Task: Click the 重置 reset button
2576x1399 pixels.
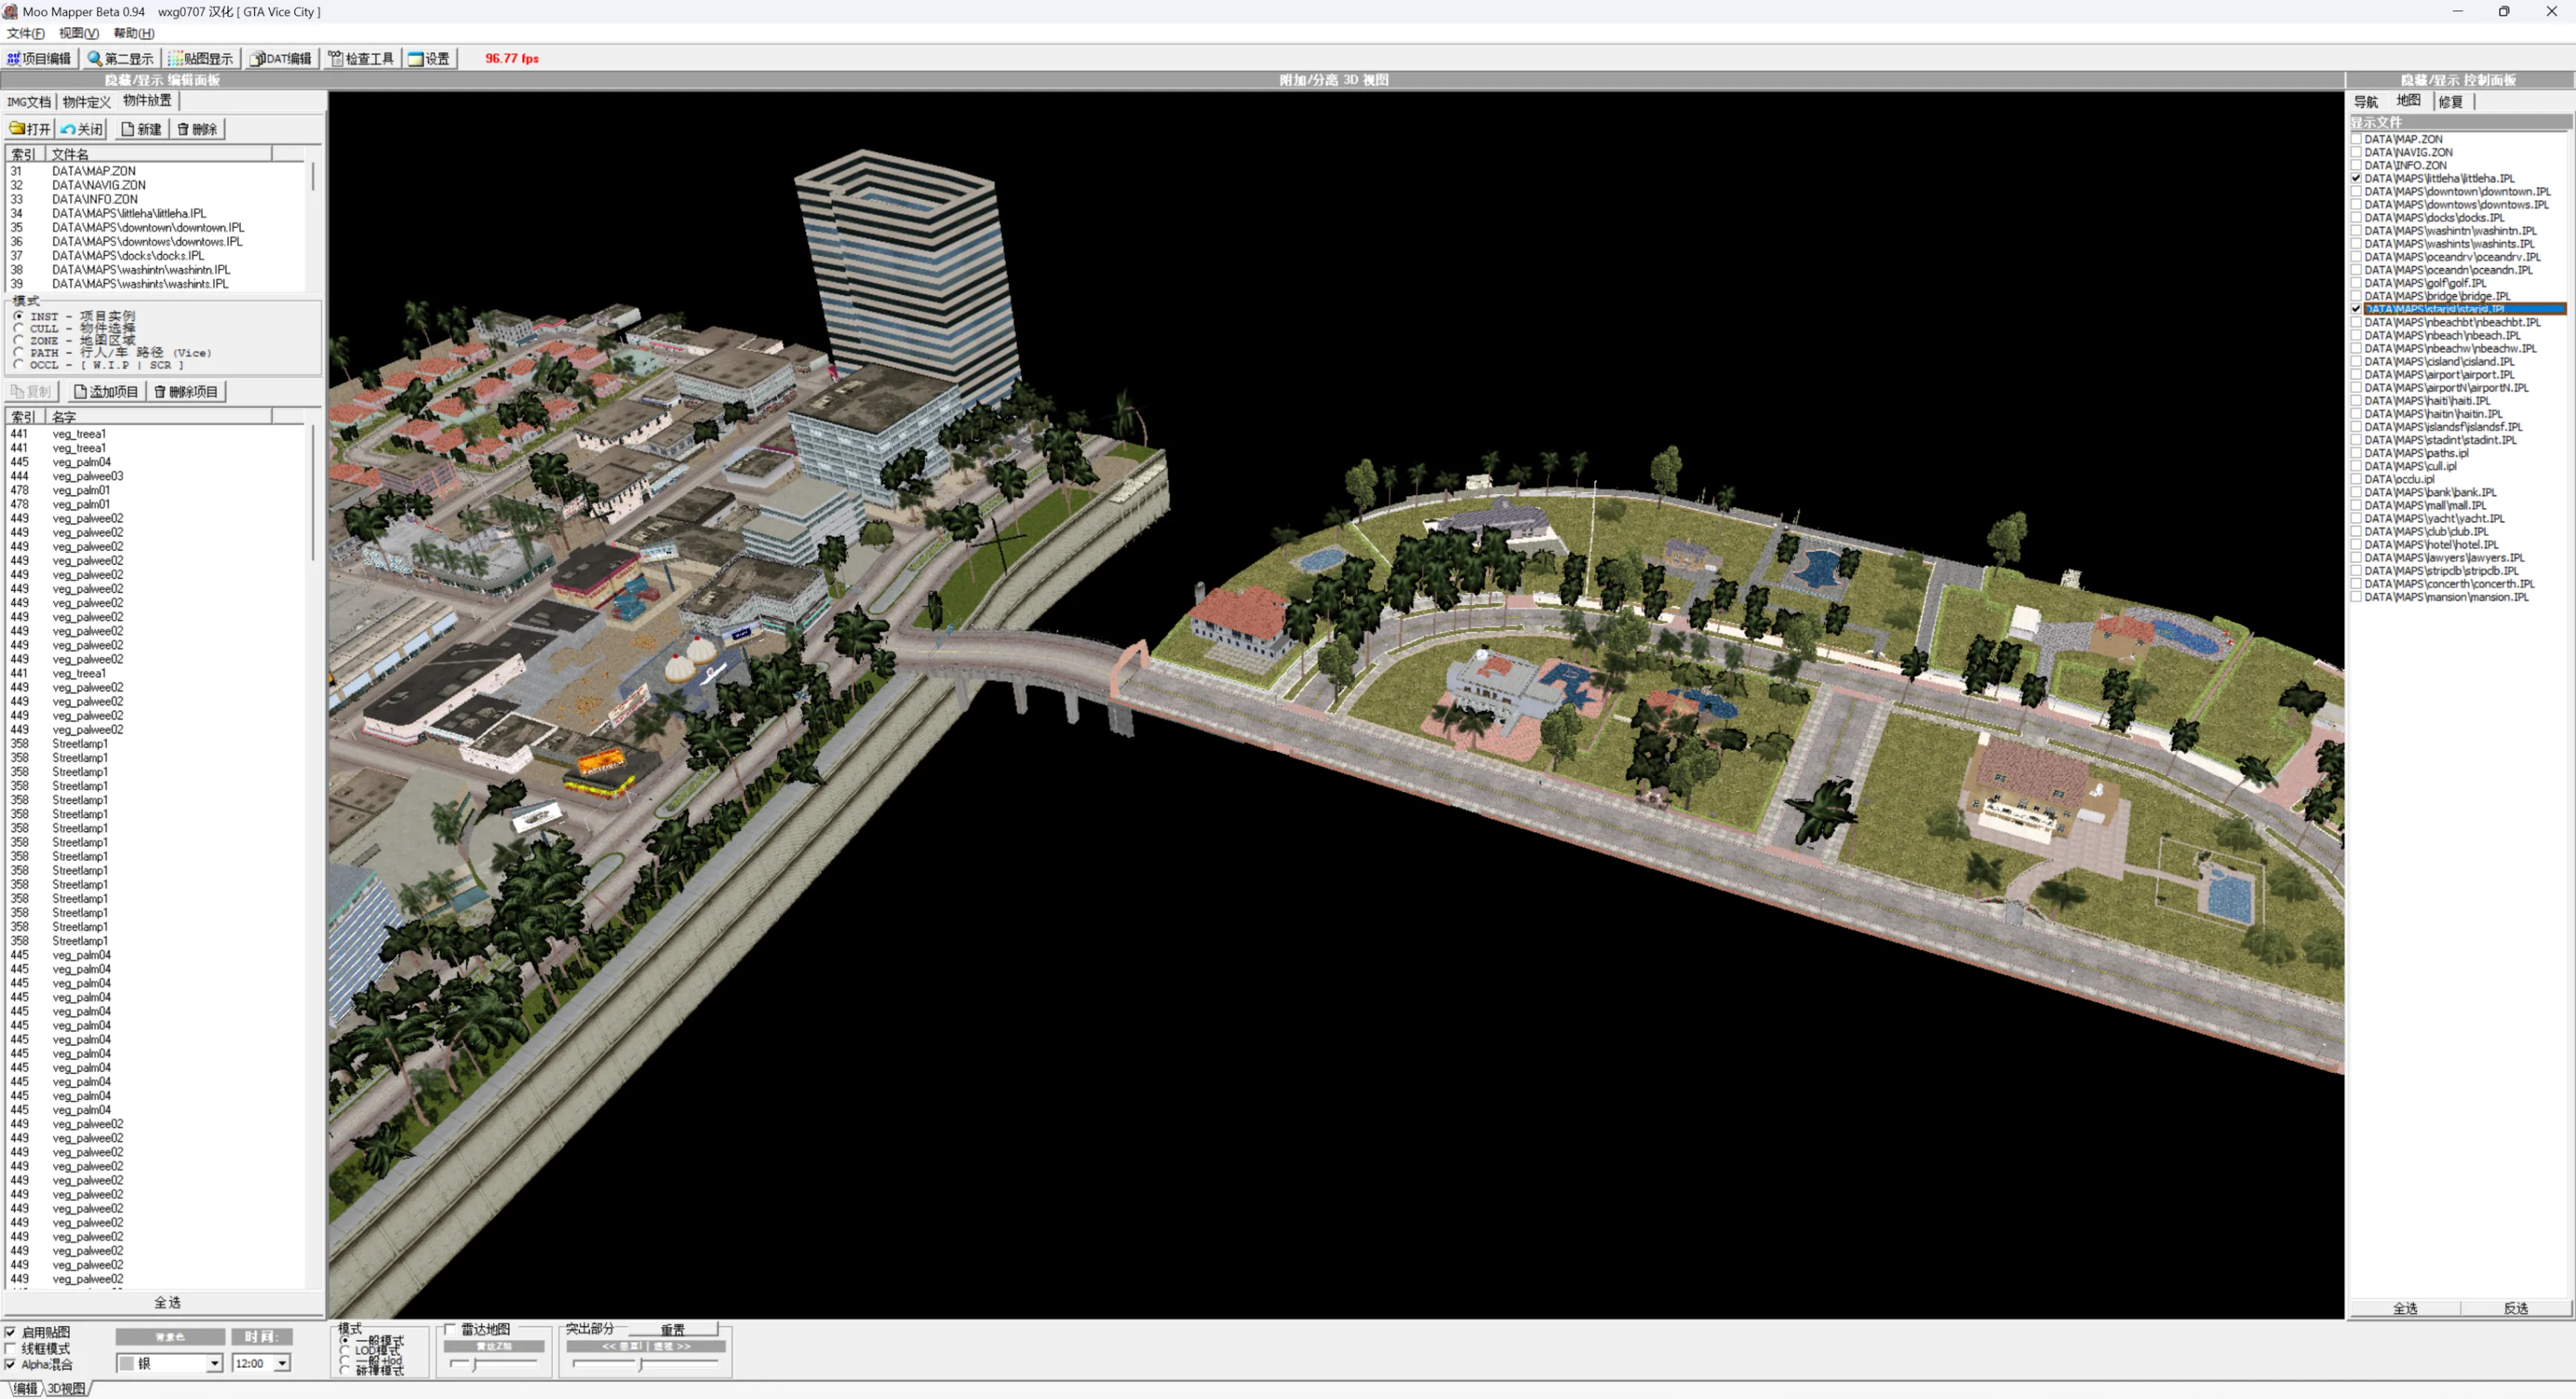Action: tap(672, 1329)
